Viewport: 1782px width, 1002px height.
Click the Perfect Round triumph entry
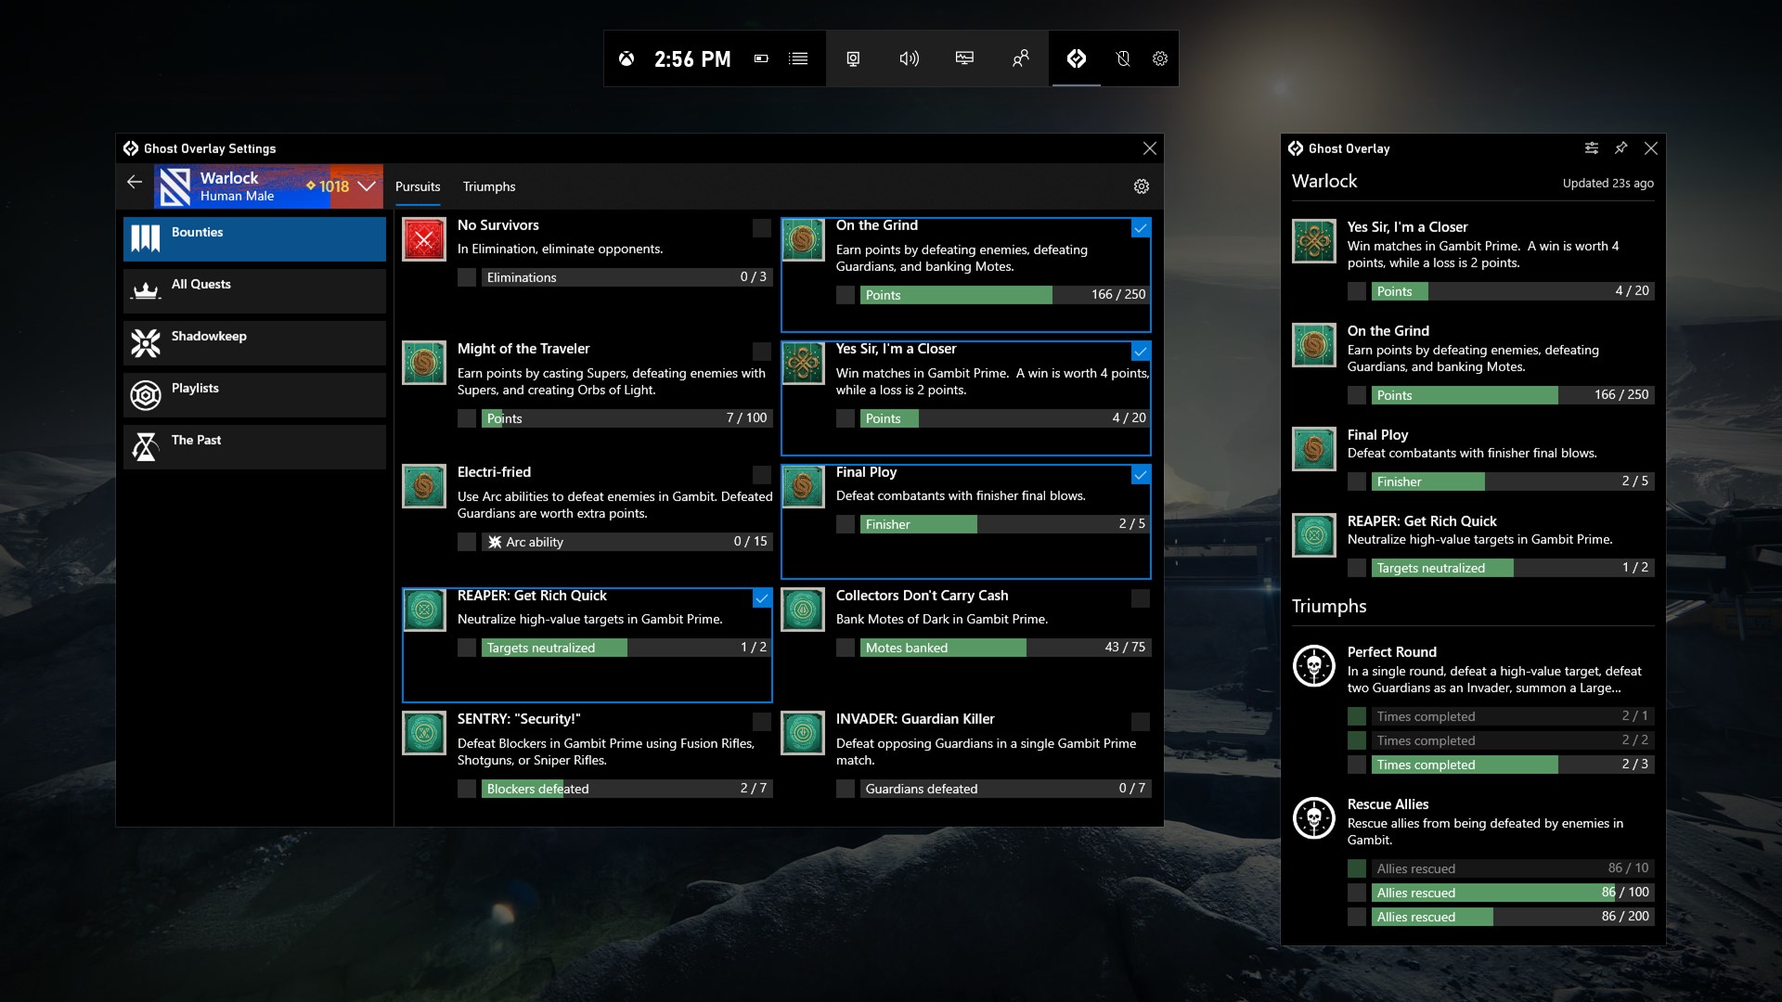click(1472, 668)
